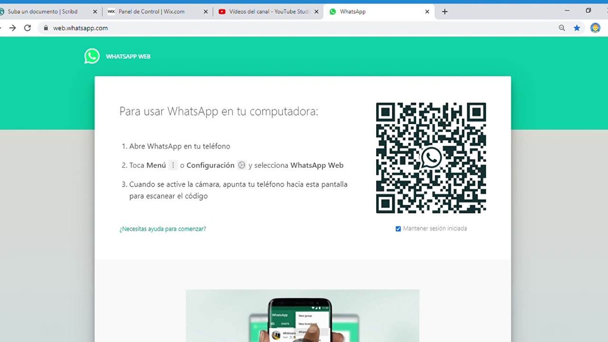
Task: Restore down the Chrome window
Action: (588, 10)
